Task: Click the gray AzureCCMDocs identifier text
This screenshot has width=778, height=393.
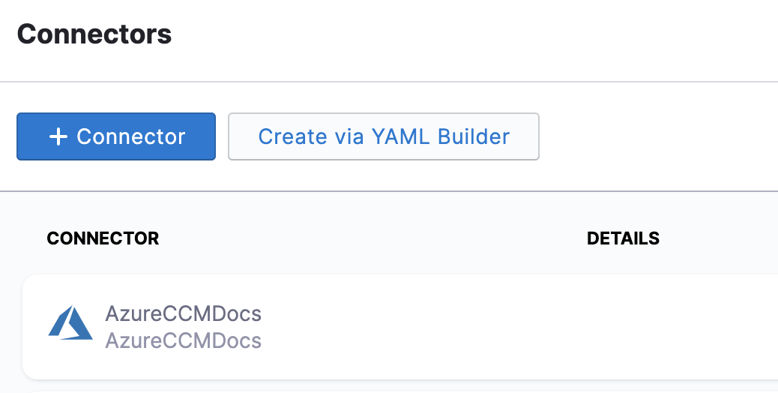Action: coord(183,340)
